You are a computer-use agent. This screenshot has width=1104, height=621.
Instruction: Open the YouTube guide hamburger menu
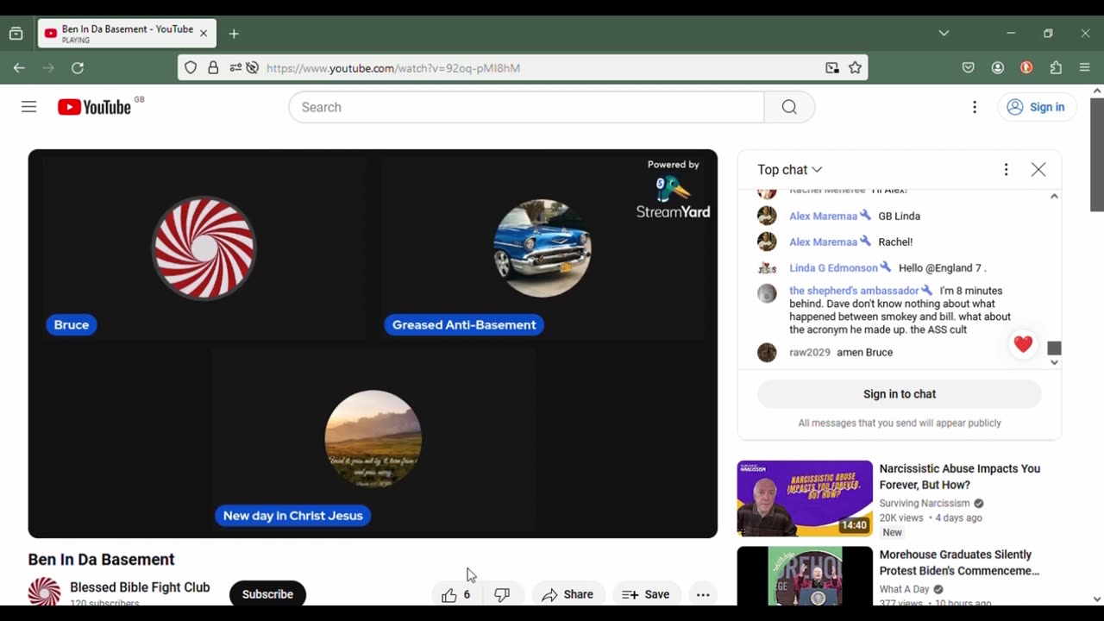tap(29, 107)
